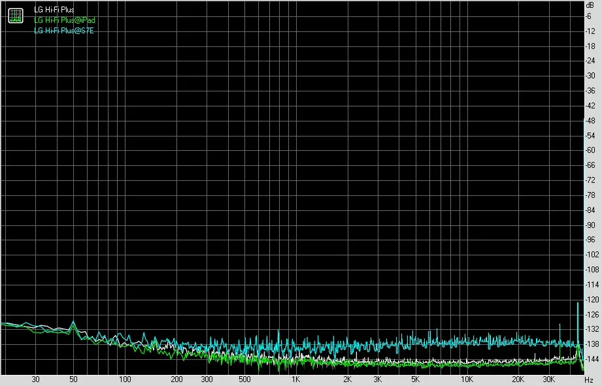Click the '-30' dB axis value
This screenshot has width=602, height=386.
[x=590, y=76]
